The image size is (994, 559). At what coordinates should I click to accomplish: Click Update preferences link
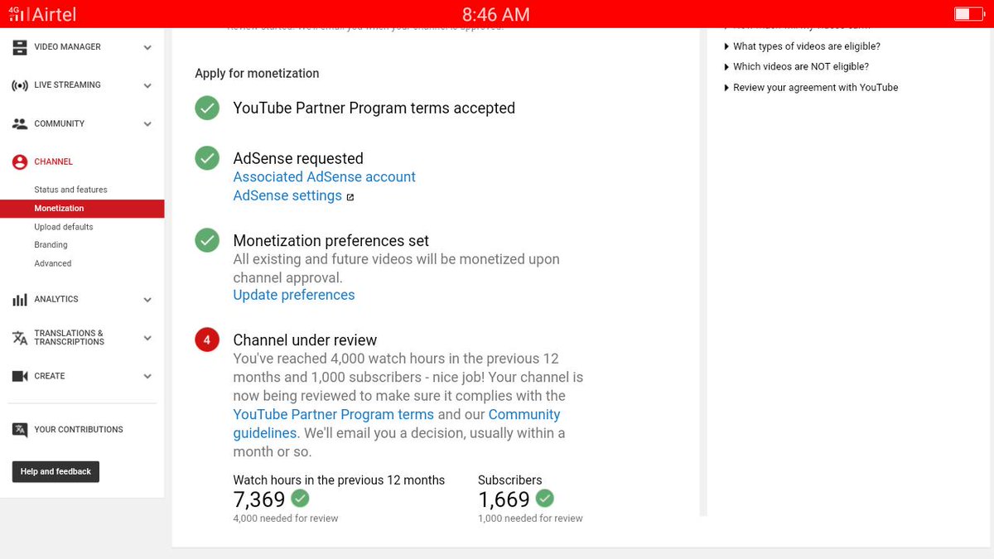tap(294, 295)
